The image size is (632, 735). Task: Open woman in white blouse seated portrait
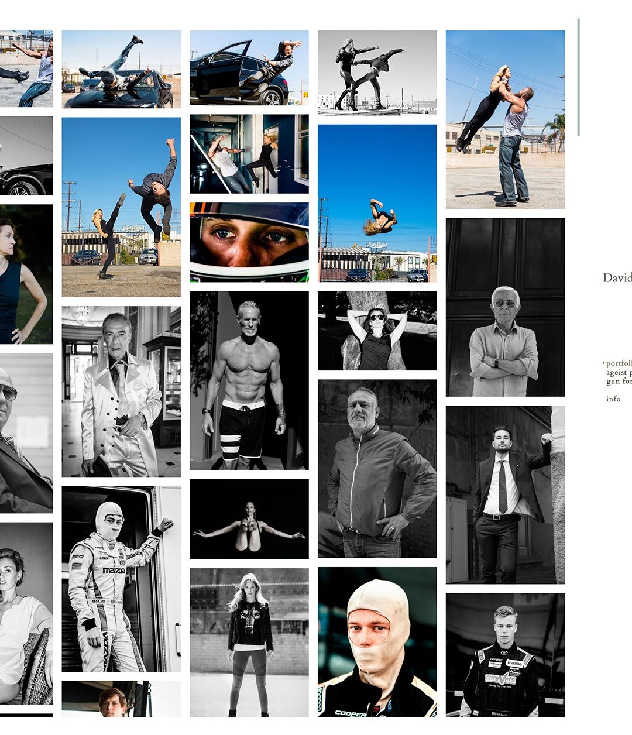click(26, 613)
